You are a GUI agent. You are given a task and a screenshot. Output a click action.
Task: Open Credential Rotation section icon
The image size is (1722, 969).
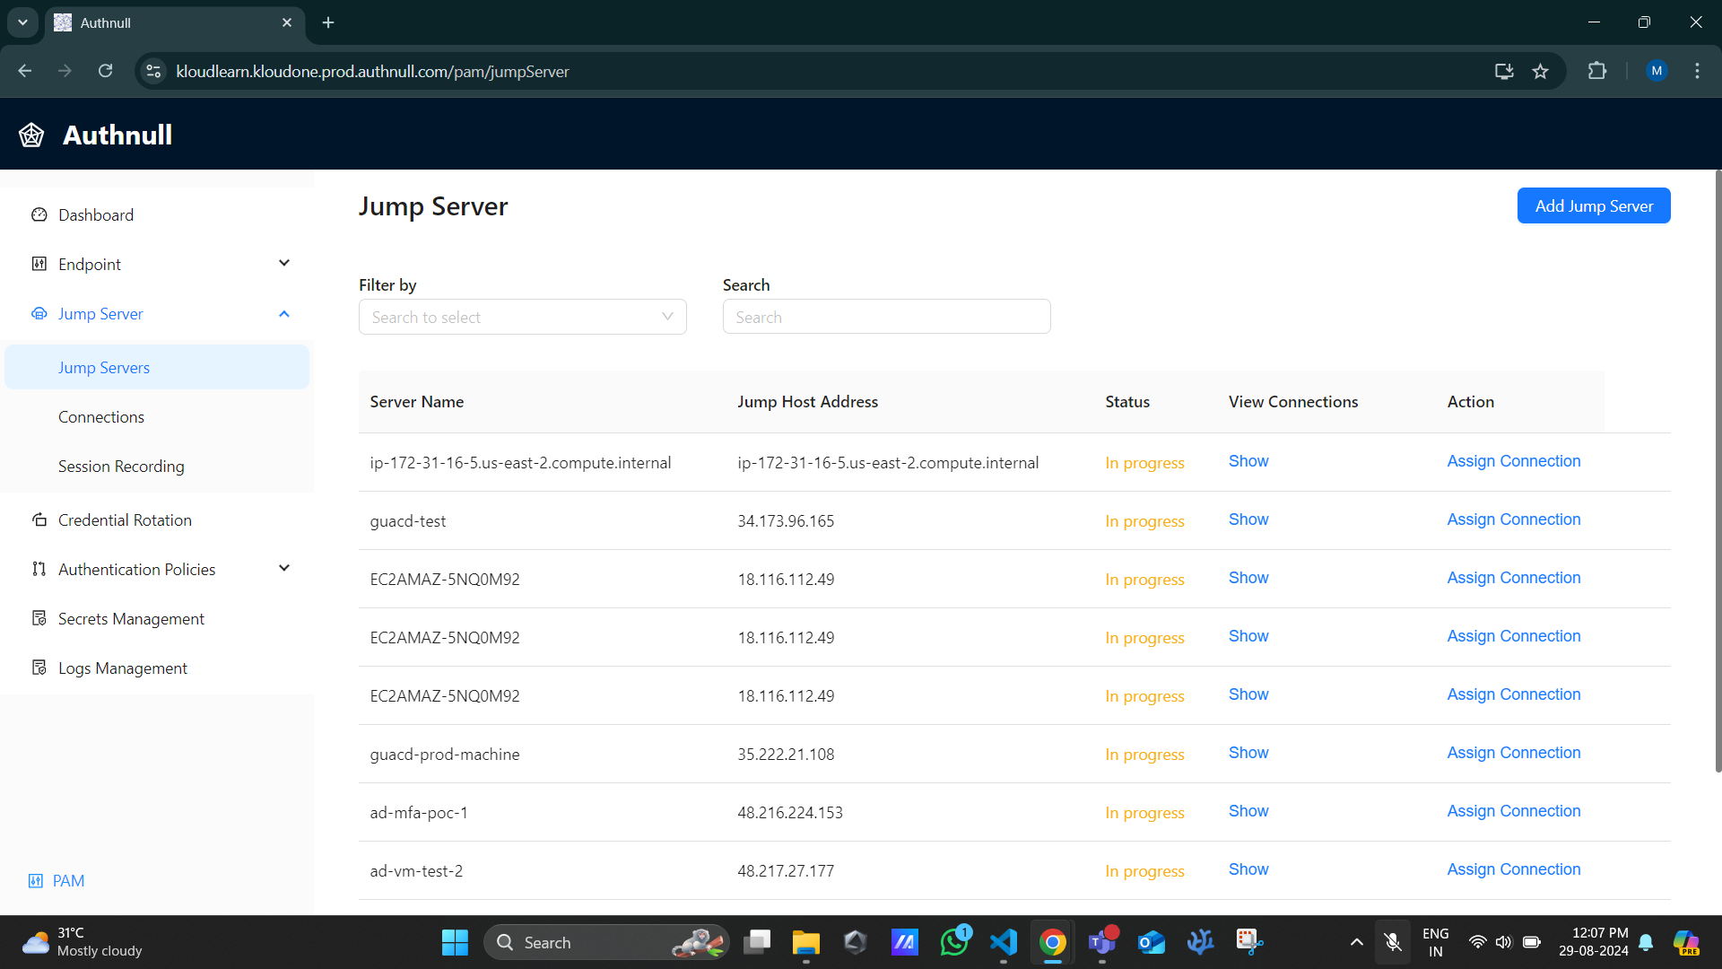pos(38,519)
